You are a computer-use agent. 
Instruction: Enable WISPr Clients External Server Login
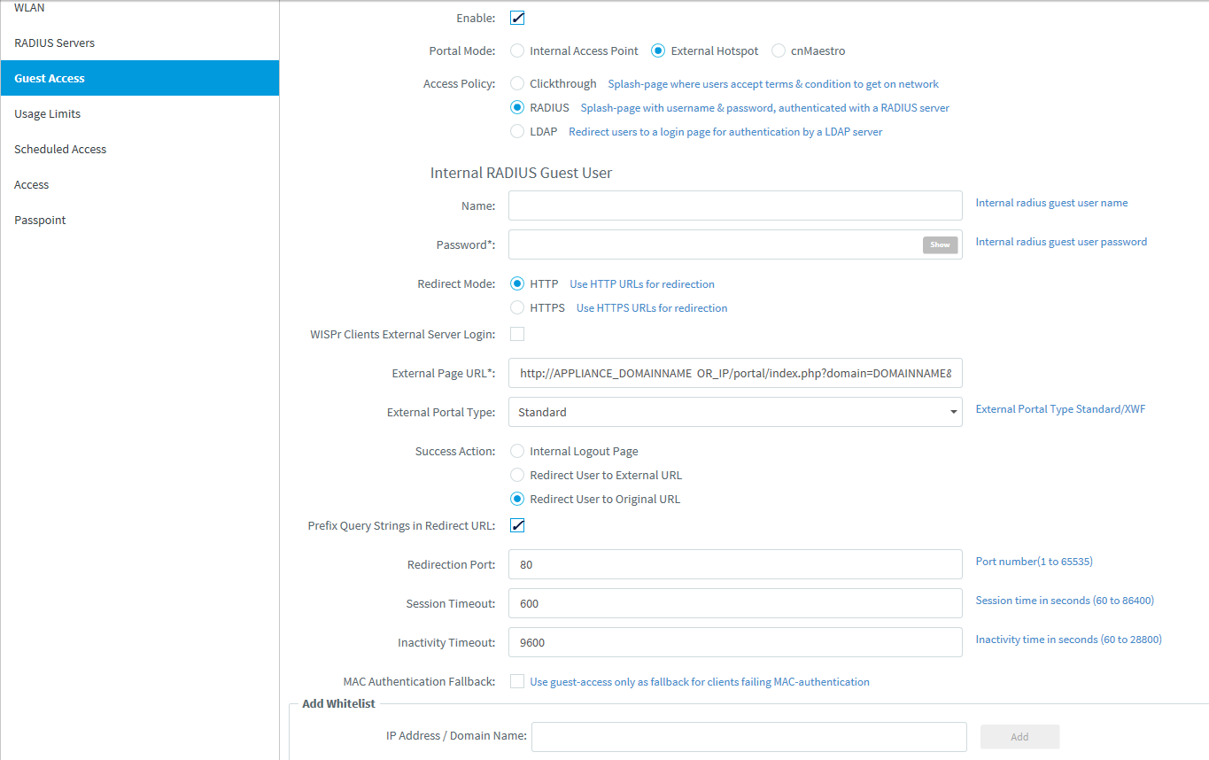(517, 334)
